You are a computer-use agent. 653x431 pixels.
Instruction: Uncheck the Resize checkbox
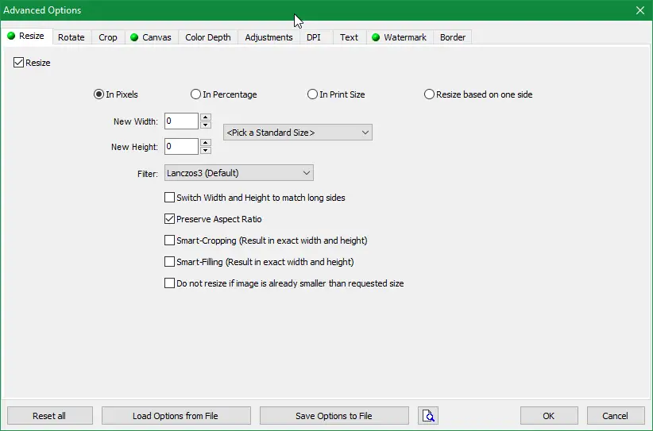click(x=18, y=63)
